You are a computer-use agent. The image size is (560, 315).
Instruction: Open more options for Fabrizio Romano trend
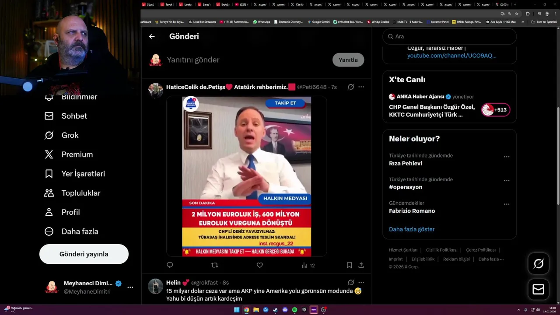coord(507,204)
